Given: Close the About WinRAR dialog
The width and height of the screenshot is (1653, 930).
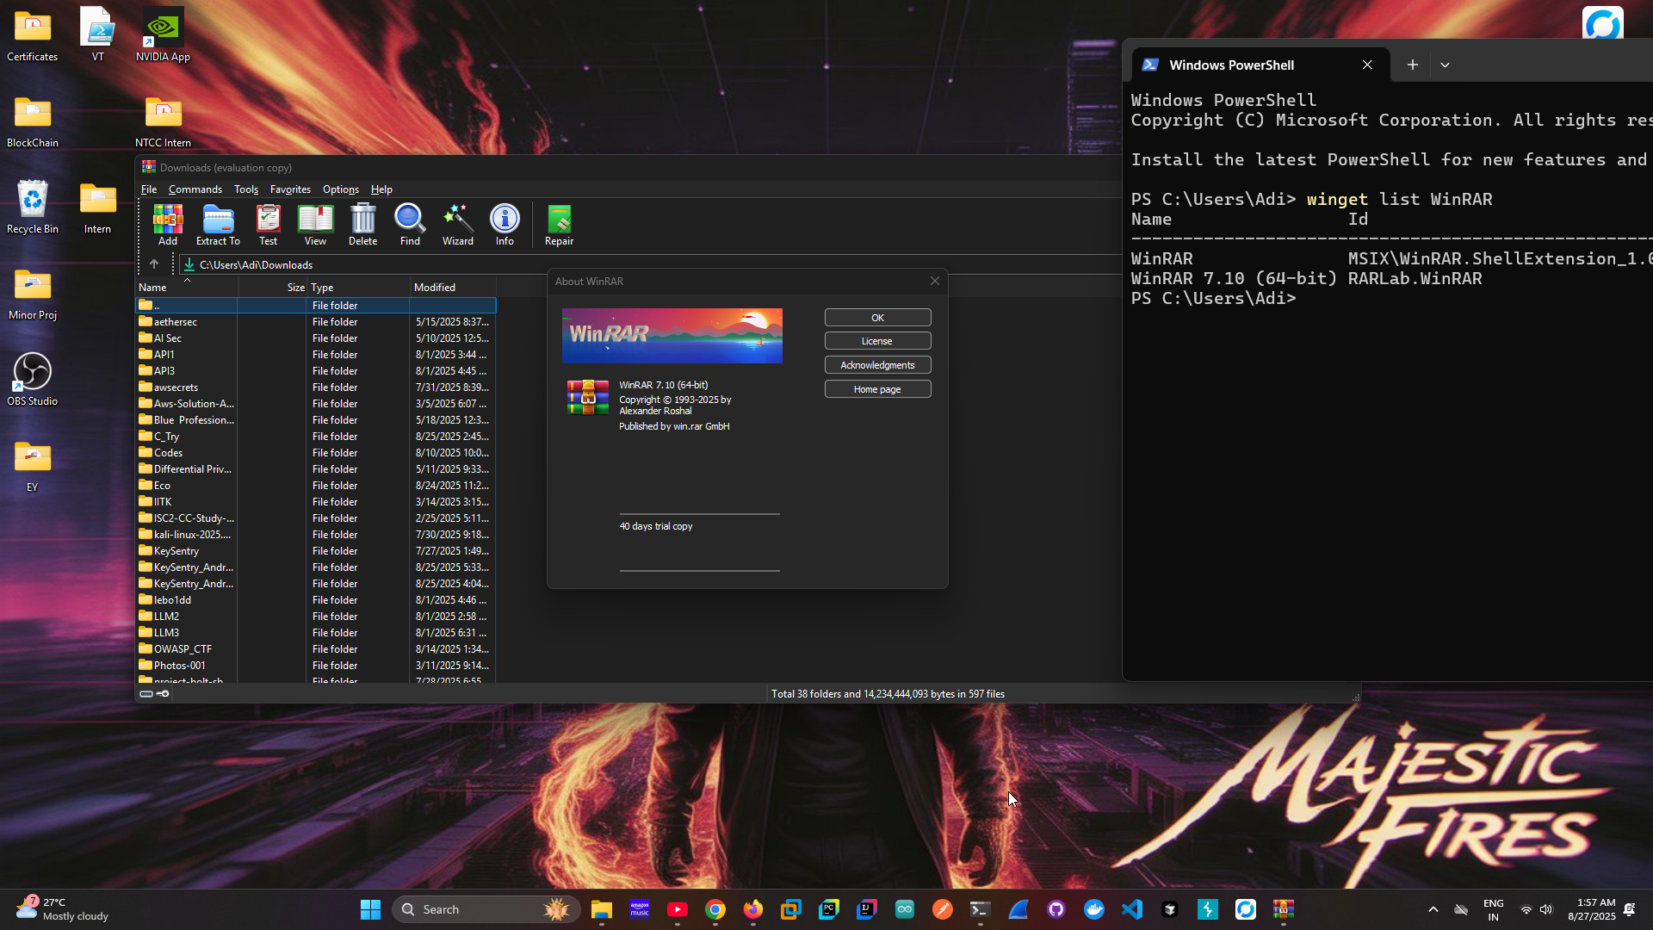Looking at the screenshot, I should tap(935, 281).
